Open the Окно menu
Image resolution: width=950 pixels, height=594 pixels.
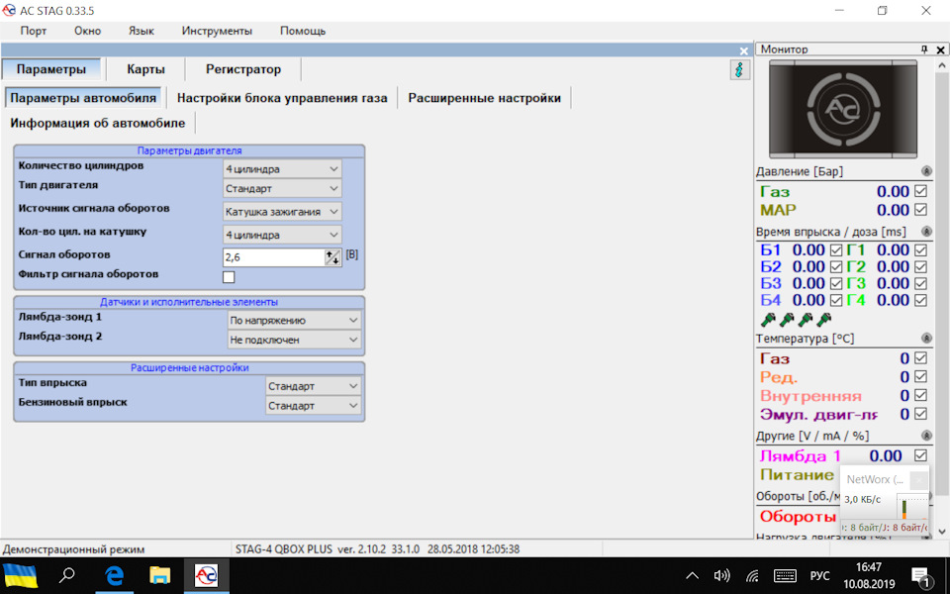[88, 31]
